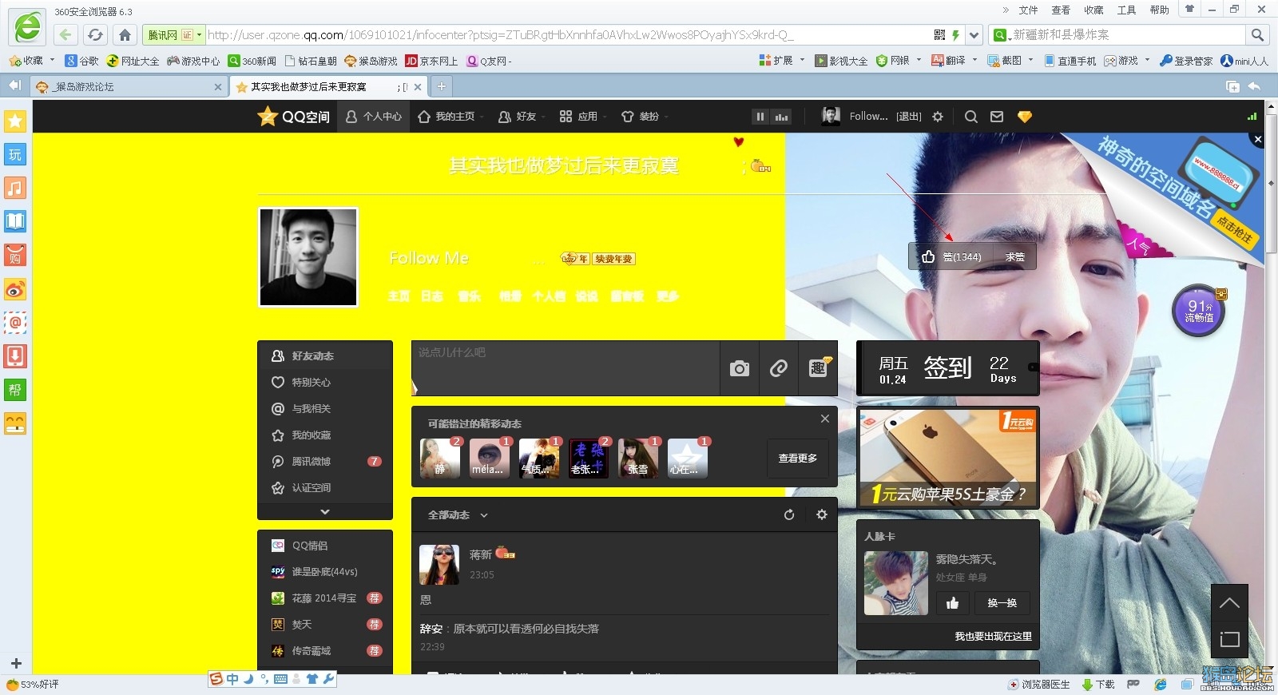Like the 人脉卡 person with thumbs-up
The image size is (1278, 695).
click(x=952, y=603)
